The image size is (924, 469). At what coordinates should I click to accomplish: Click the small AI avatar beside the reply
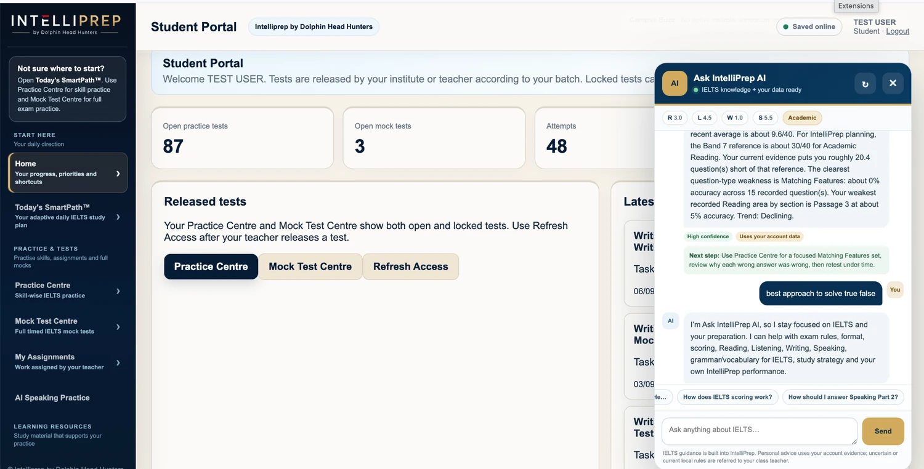pos(671,321)
